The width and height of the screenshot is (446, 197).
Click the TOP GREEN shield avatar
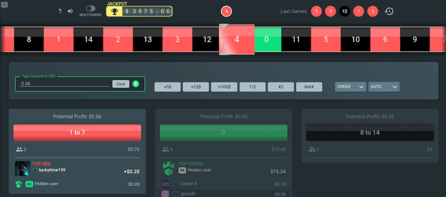pyautogui.click(x=169, y=169)
